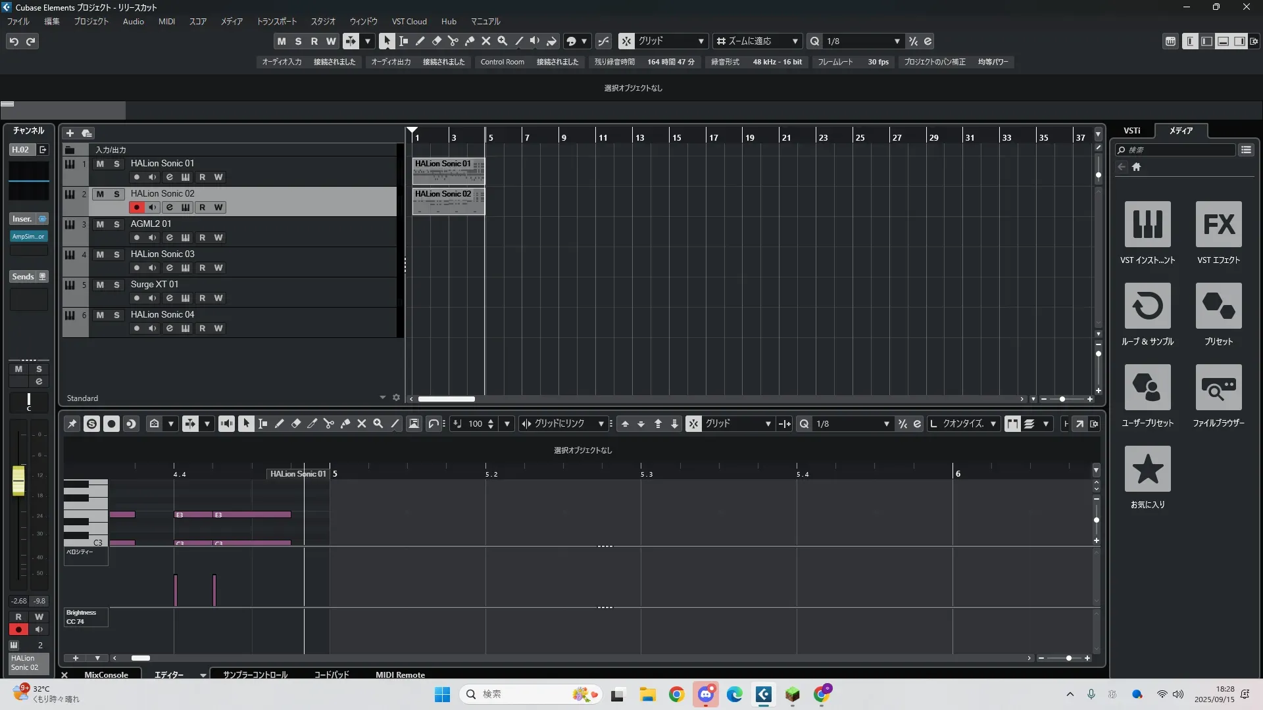Open the Loops & Samples tile
The width and height of the screenshot is (1263, 710).
[x=1147, y=306]
